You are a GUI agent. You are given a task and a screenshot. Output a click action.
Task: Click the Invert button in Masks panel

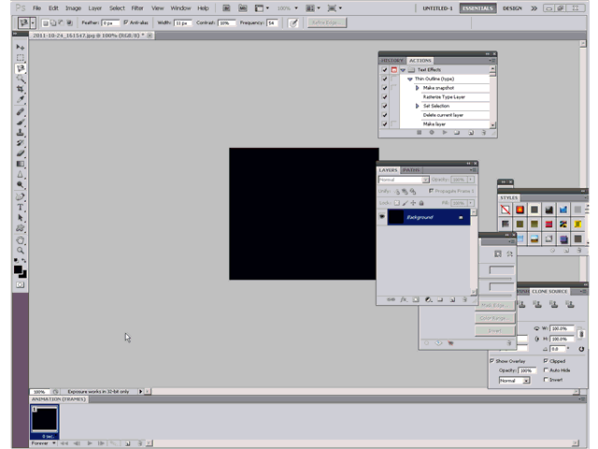pyautogui.click(x=494, y=330)
